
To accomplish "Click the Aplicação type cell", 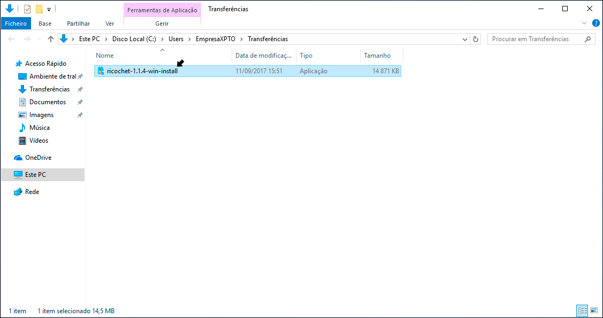I will [314, 71].
